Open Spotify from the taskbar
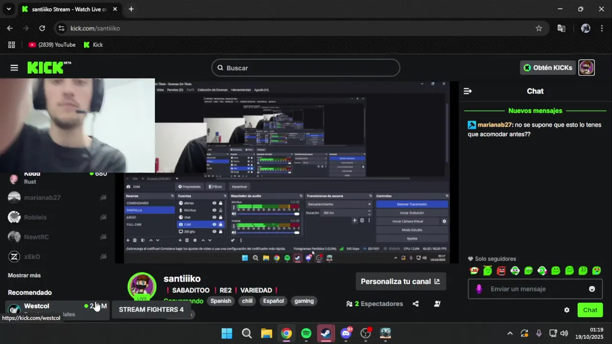Image resolution: width=612 pixels, height=344 pixels. [306, 333]
